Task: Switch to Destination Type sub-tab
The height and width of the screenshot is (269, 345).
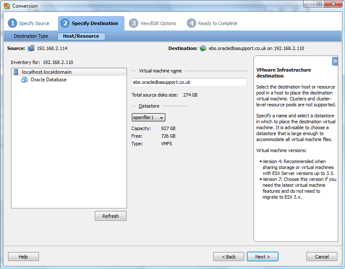Action: [31, 36]
